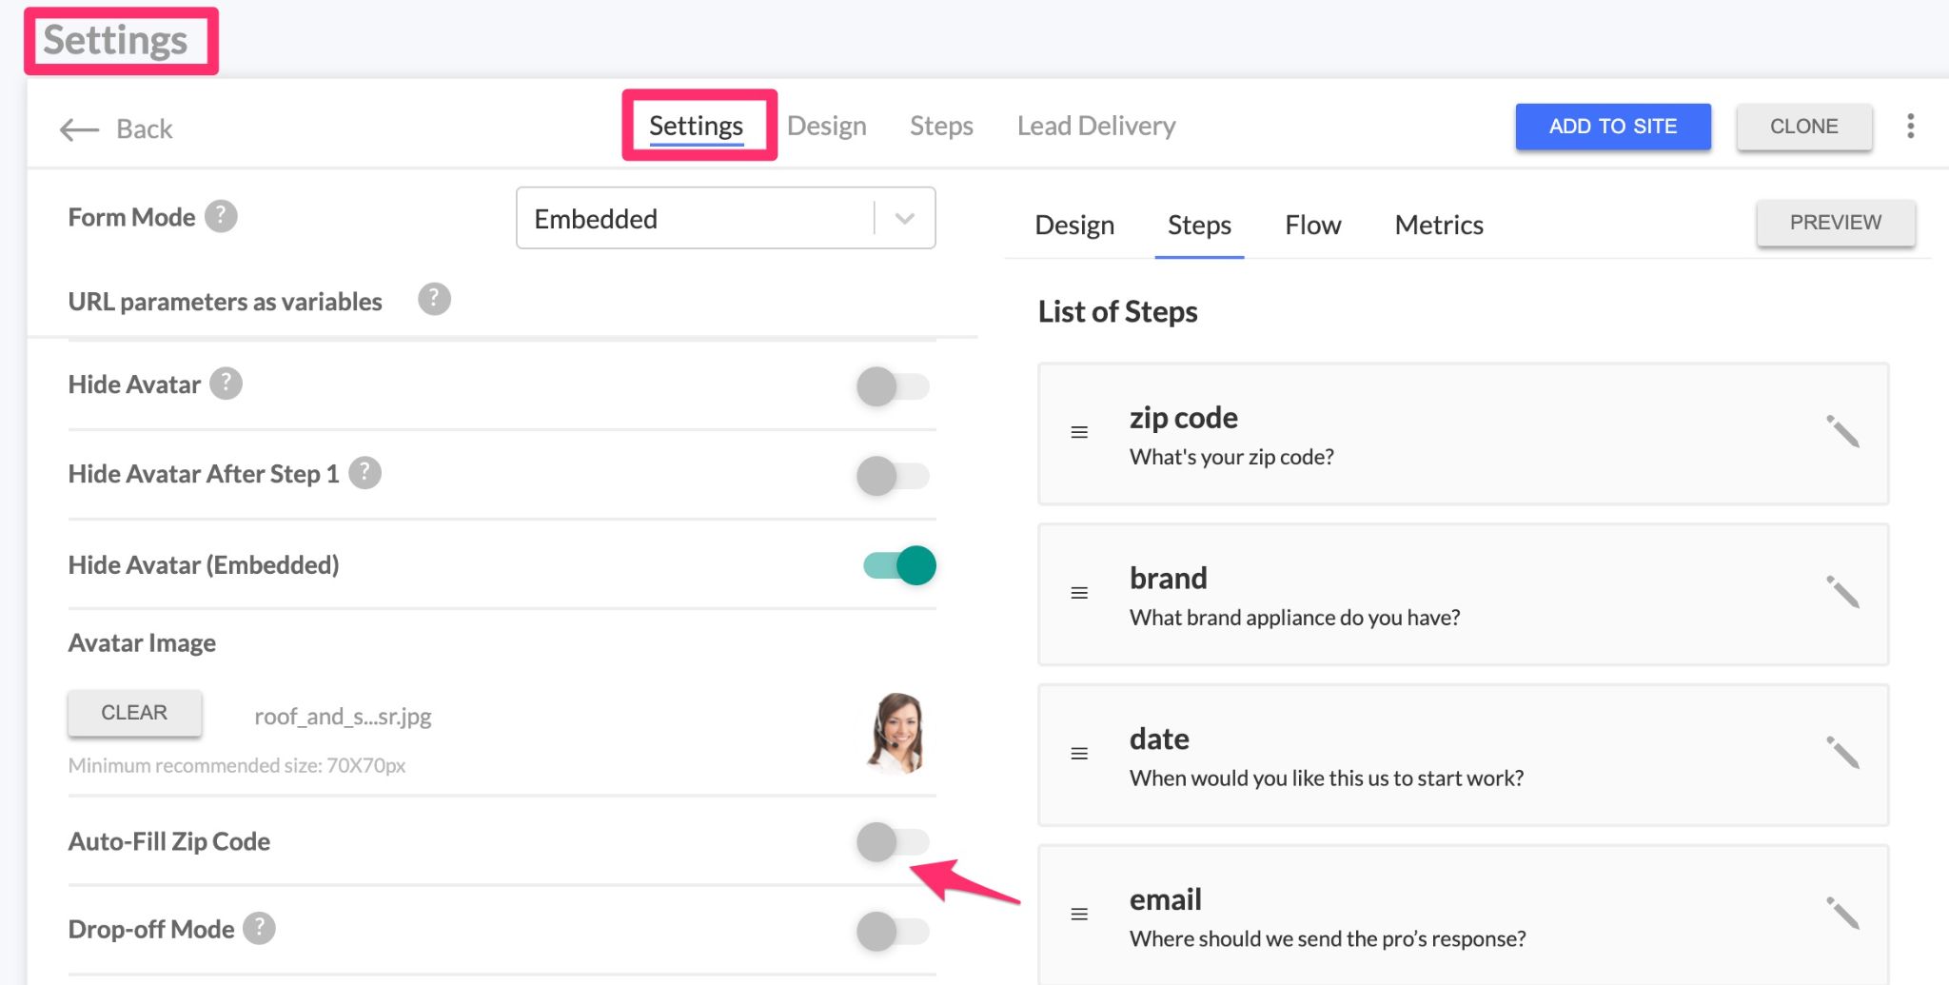Open the Form Mode Embedded dropdown

tap(725, 219)
